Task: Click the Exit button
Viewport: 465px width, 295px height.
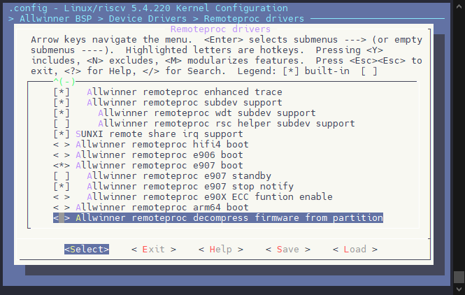Action: coord(154,250)
